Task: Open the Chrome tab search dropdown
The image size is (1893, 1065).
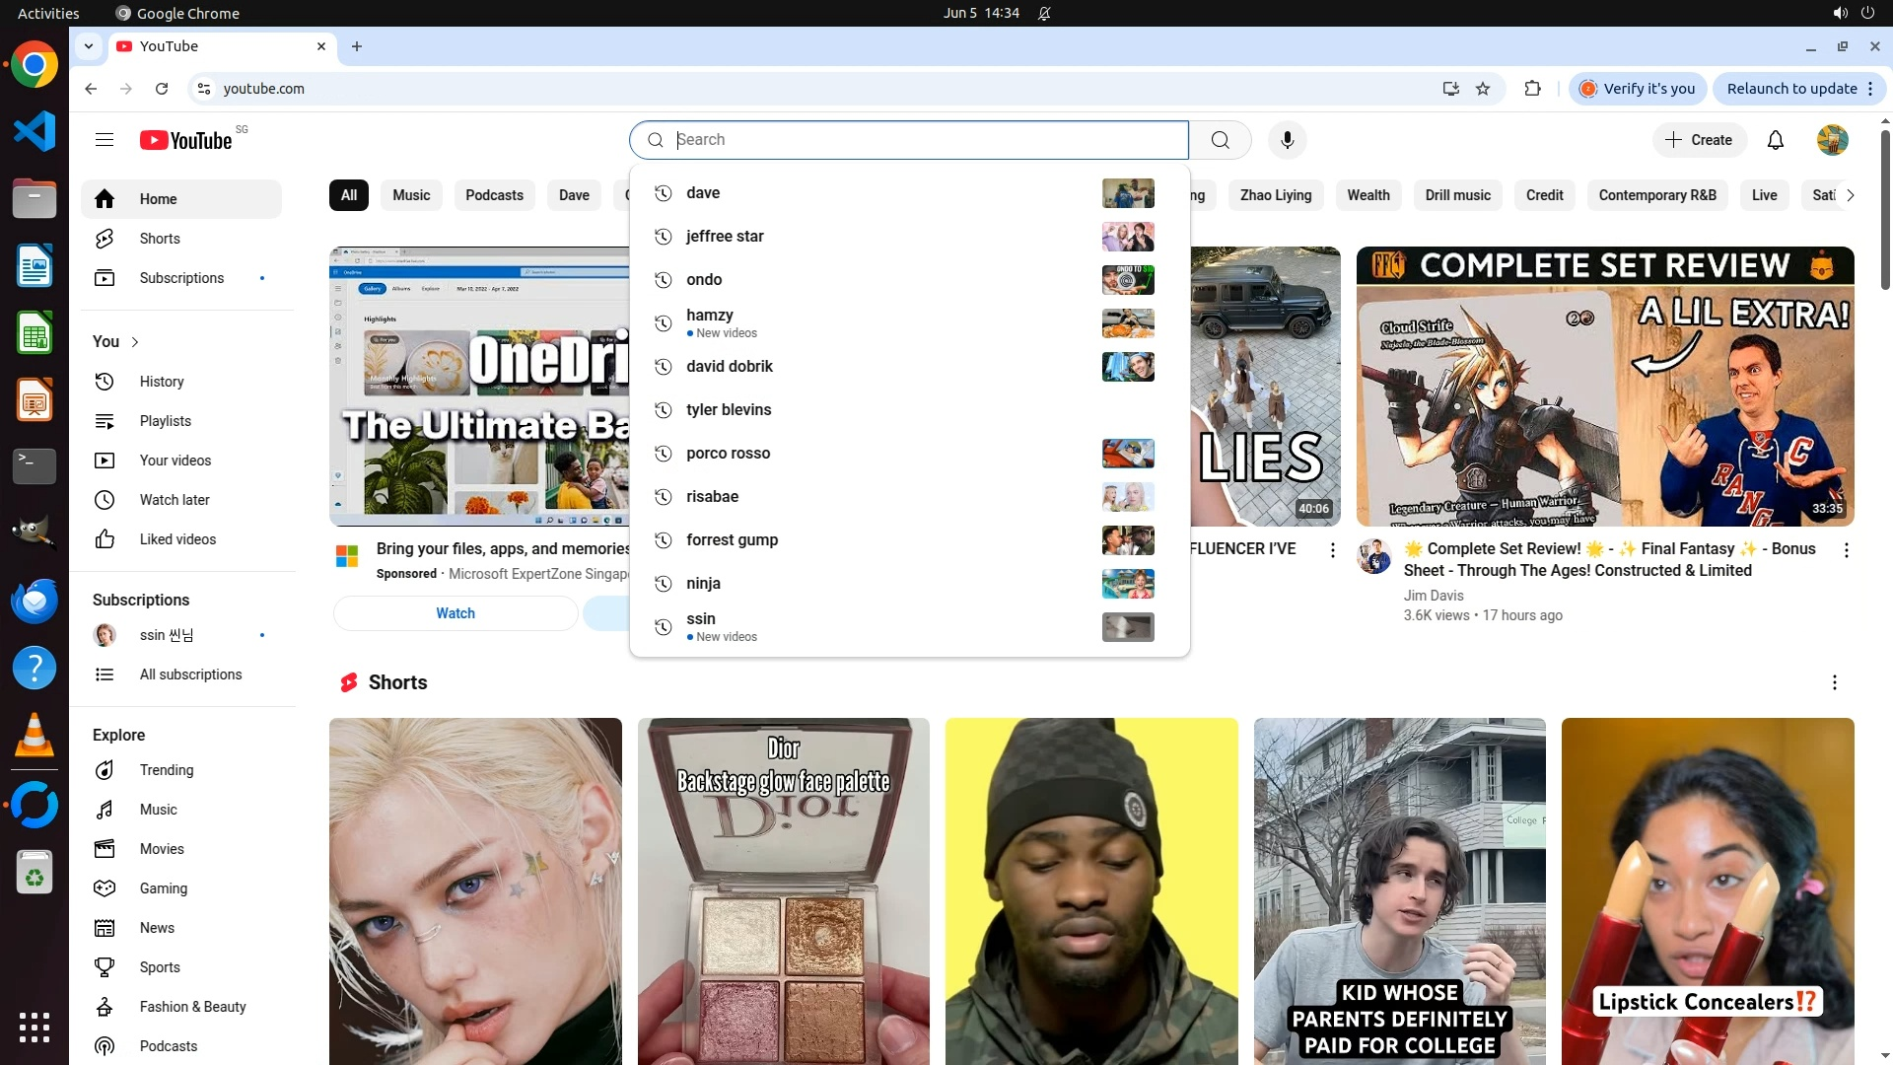Action: tap(89, 46)
